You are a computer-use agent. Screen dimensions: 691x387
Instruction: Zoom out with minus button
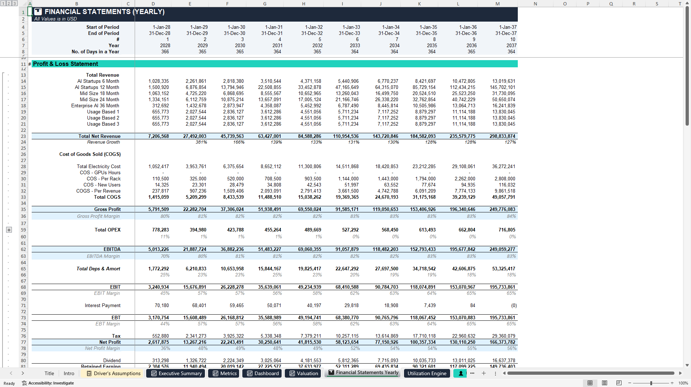coord(629,383)
